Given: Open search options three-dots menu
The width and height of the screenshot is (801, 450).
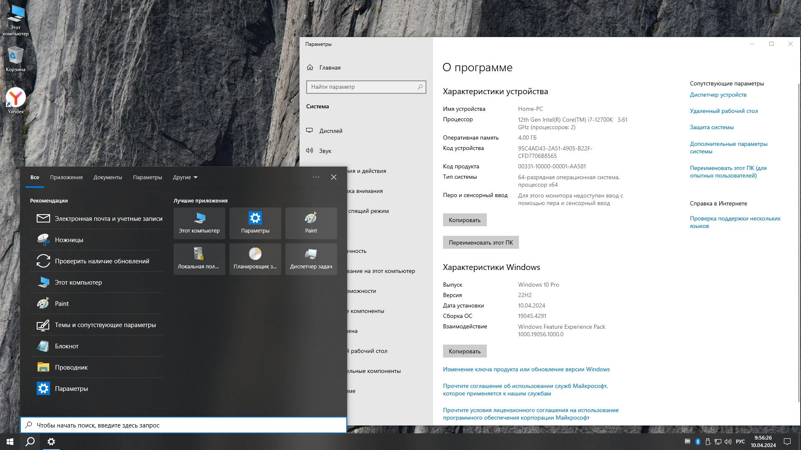Looking at the screenshot, I should (x=316, y=177).
